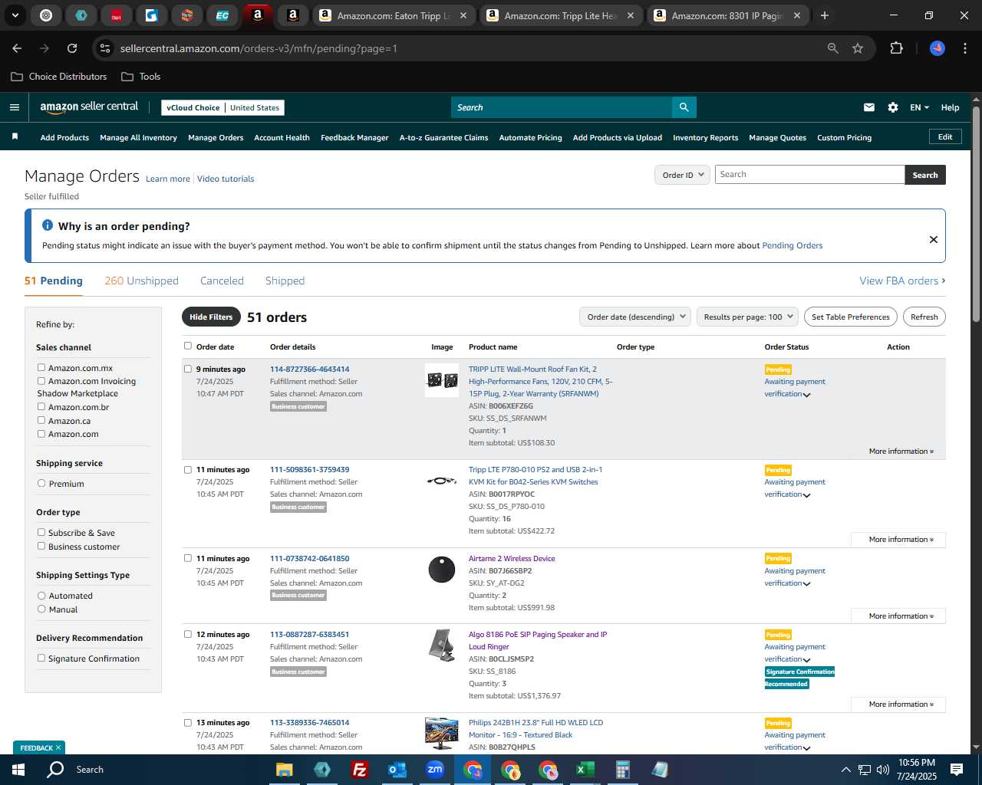Open FileZilla from the taskbar
982x785 pixels.
point(359,770)
